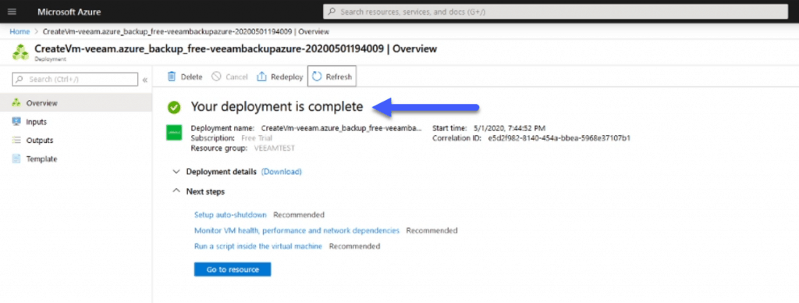Click the Your deployment is complete heading

tap(277, 107)
